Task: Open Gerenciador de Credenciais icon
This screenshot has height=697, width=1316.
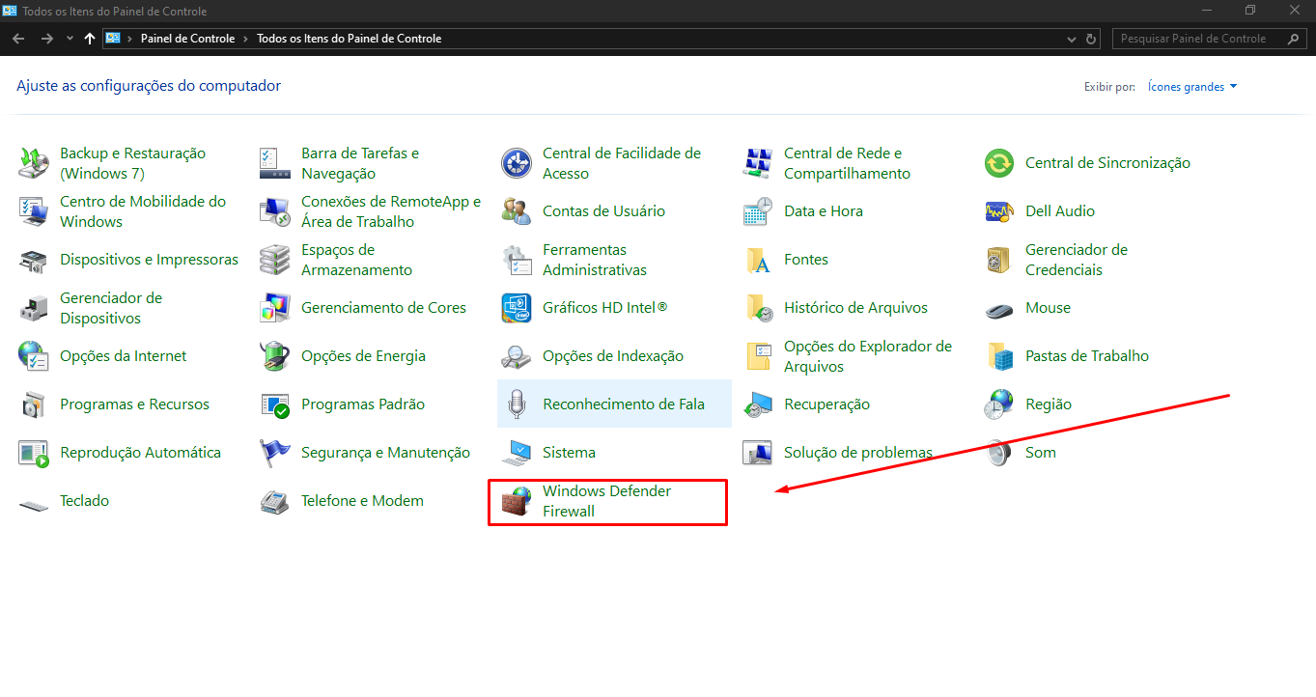Action: [x=999, y=260]
